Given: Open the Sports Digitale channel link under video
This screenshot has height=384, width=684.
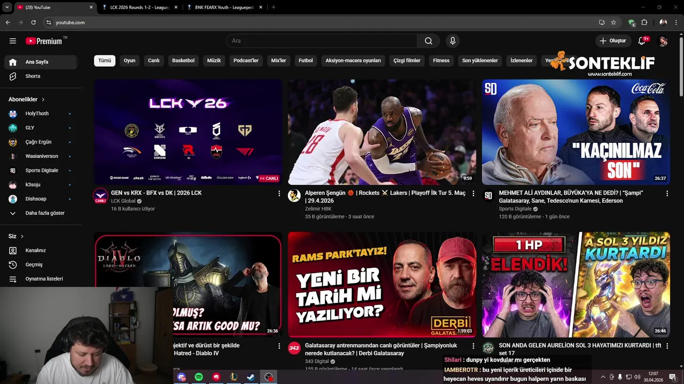Looking at the screenshot, I should tap(515, 209).
